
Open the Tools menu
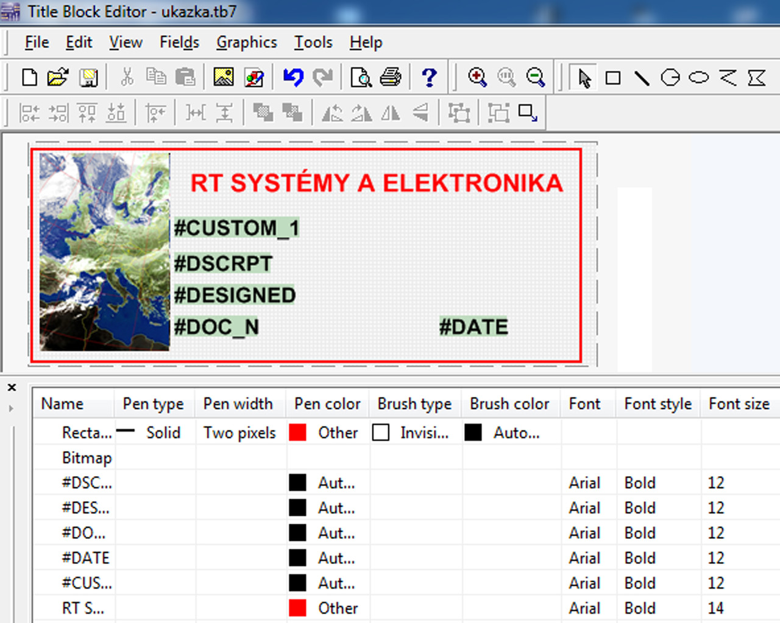(x=313, y=42)
